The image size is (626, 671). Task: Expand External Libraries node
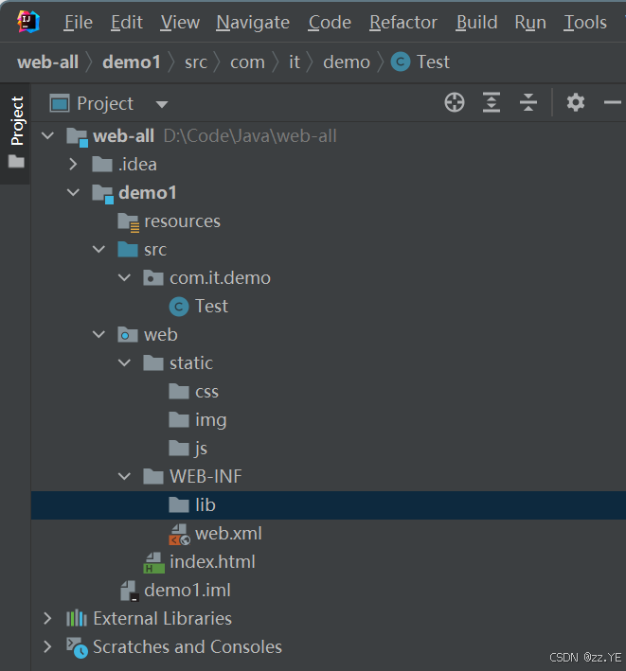[47, 618]
